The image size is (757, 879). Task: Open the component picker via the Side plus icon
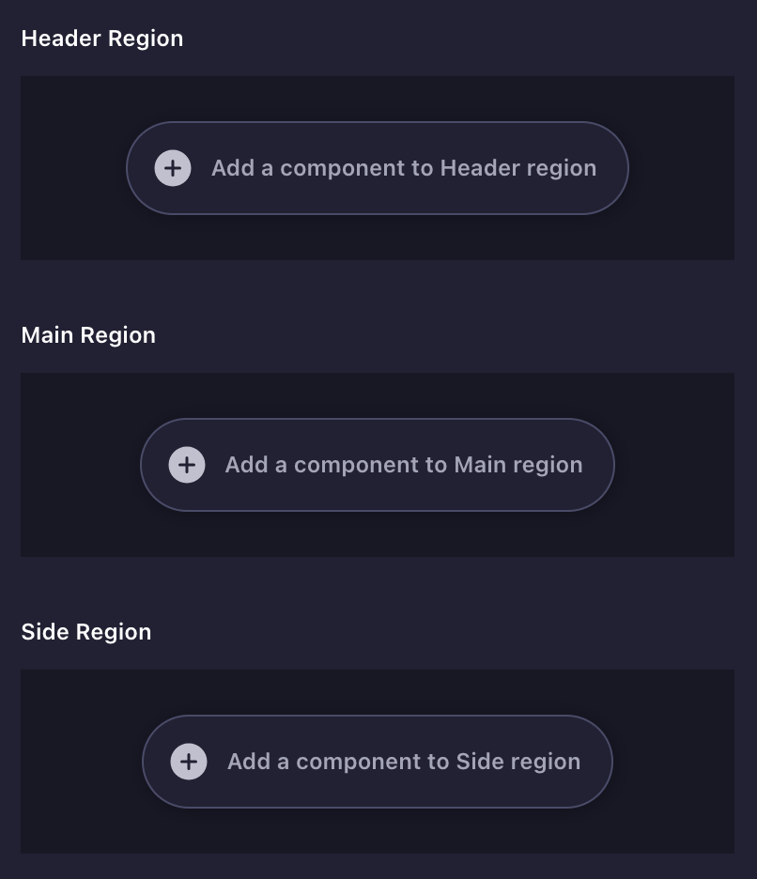188,762
